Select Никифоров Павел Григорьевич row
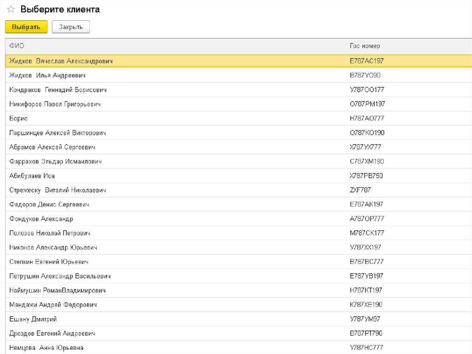Viewport: 472px width, 354px height. coord(55,104)
